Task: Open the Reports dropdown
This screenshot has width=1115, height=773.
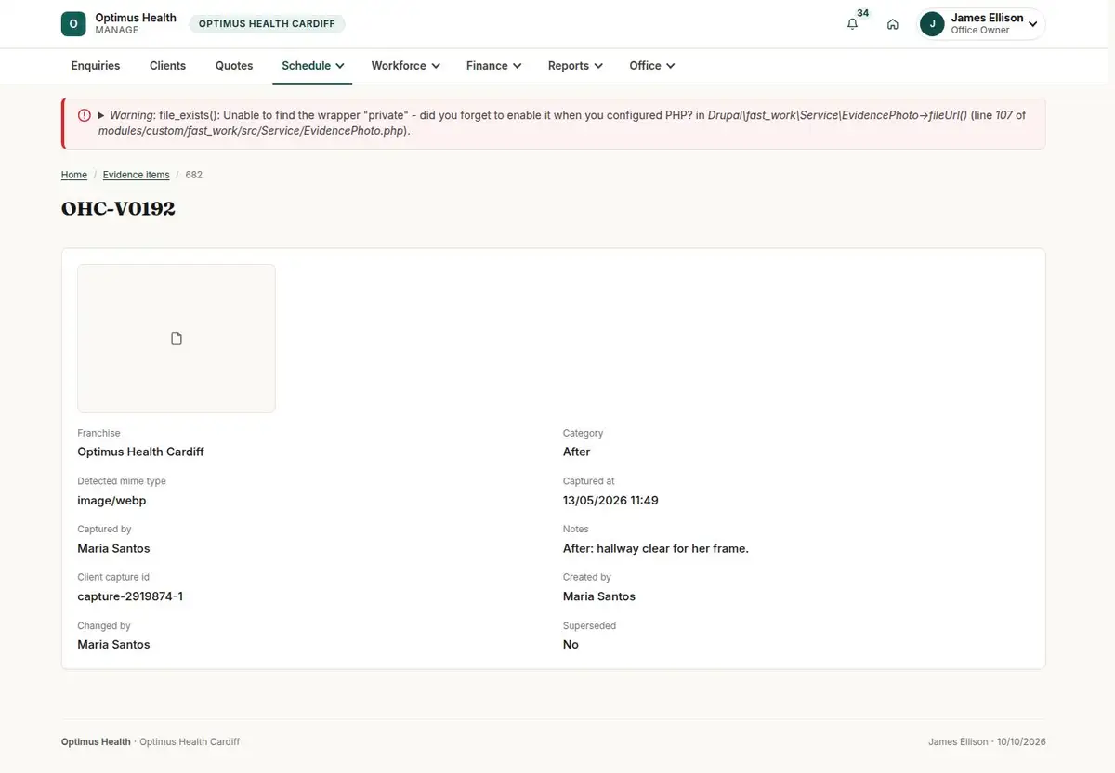Action: tap(575, 66)
